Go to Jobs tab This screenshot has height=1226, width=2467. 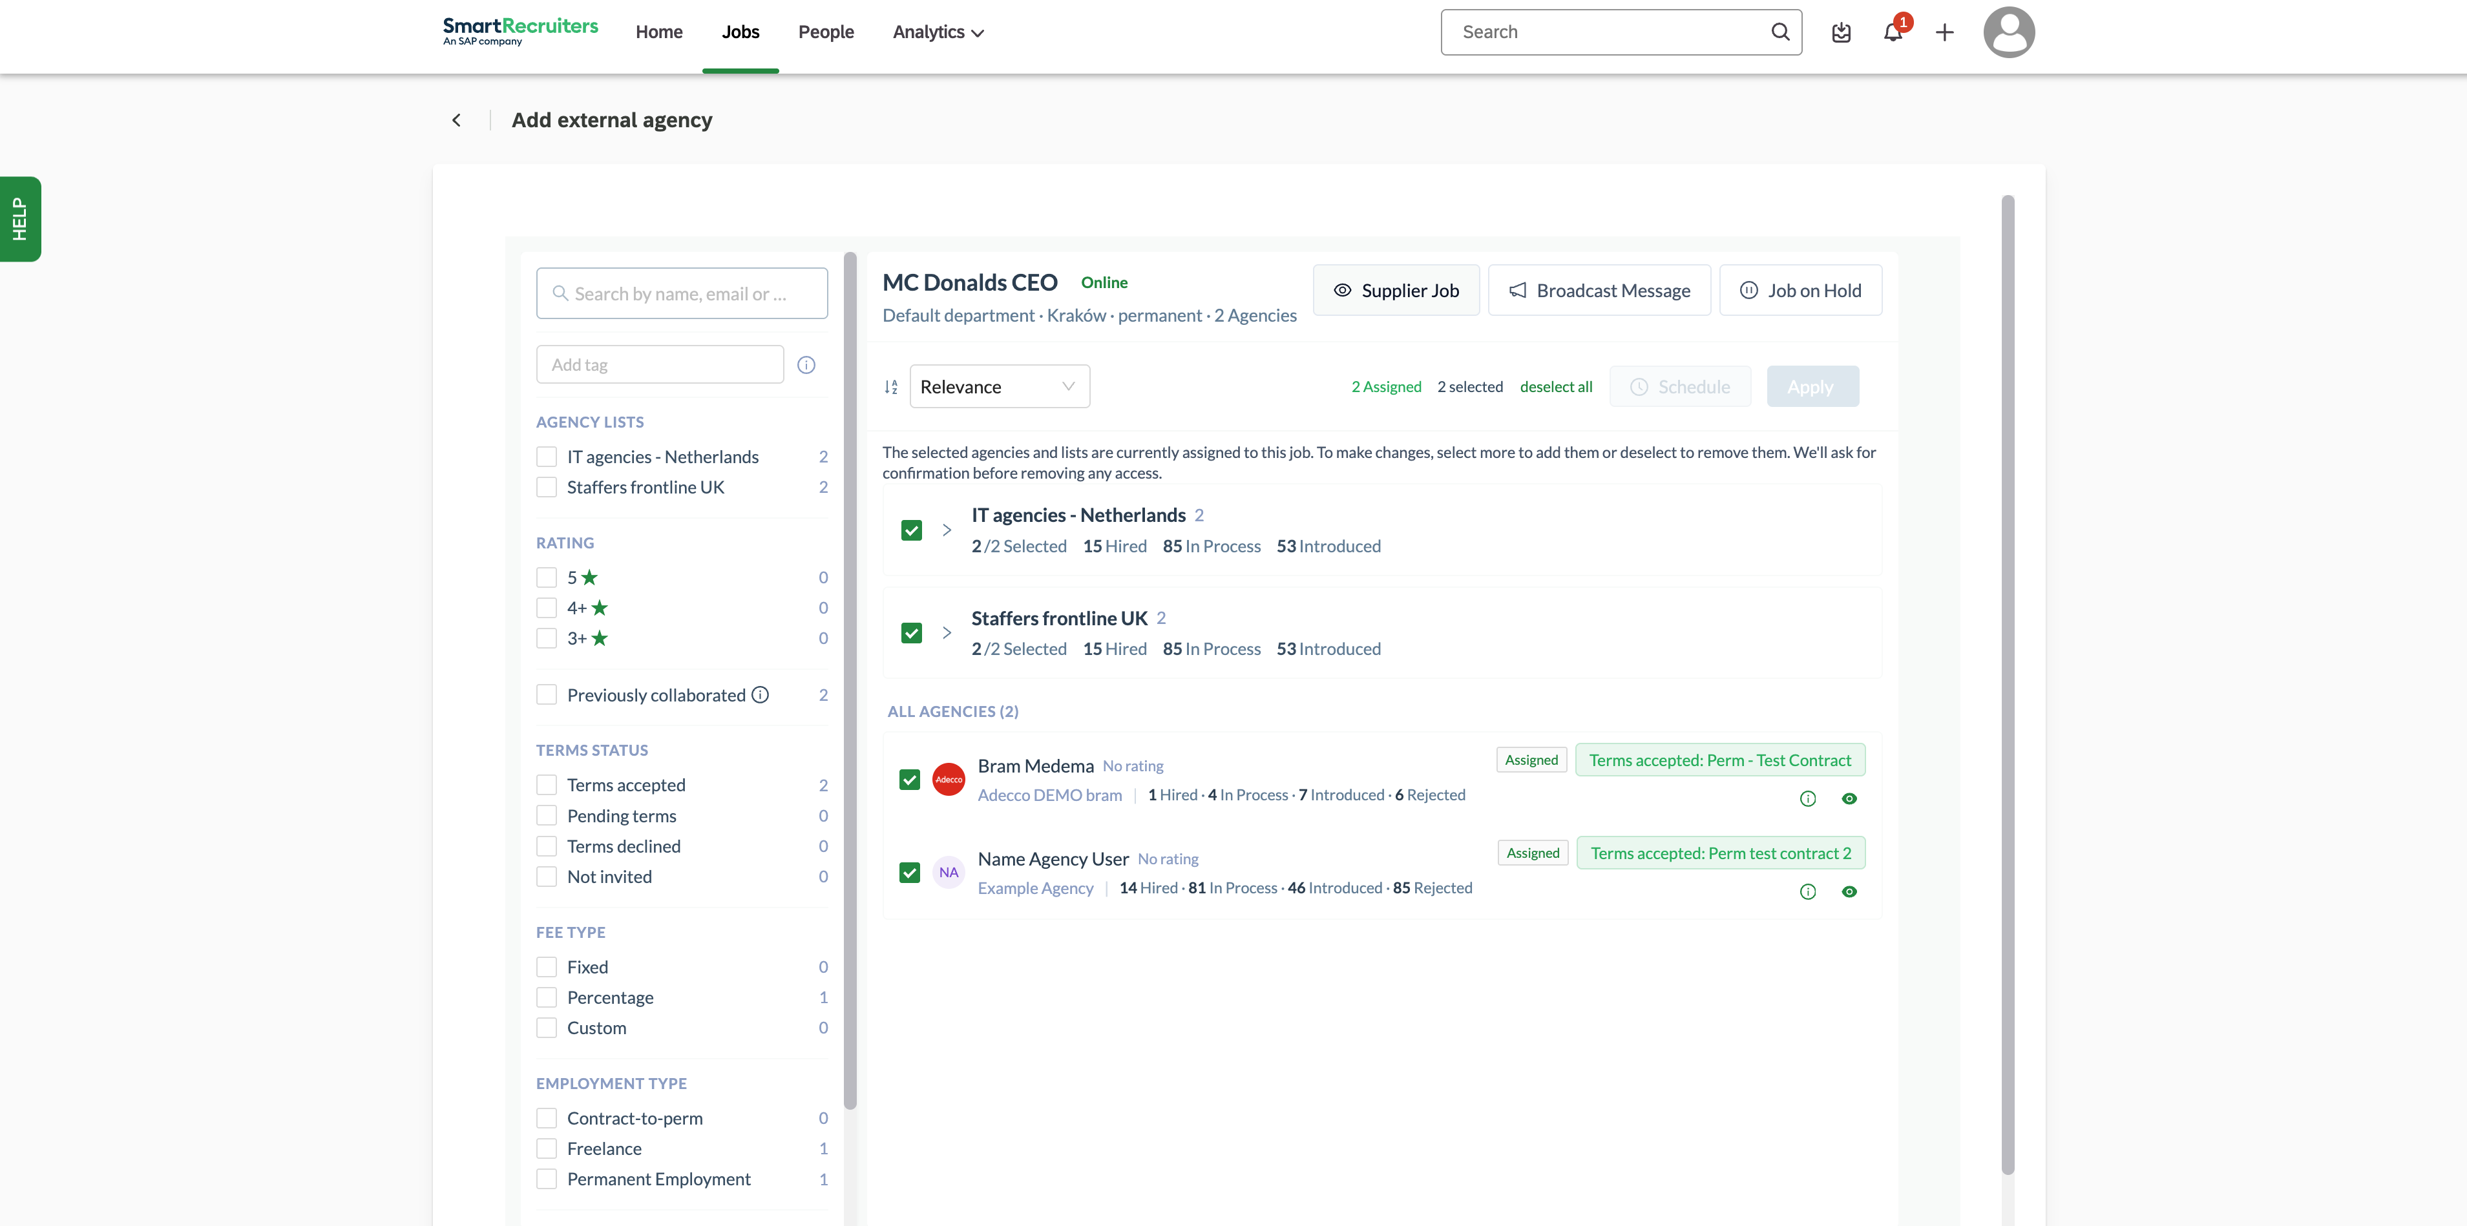click(740, 32)
